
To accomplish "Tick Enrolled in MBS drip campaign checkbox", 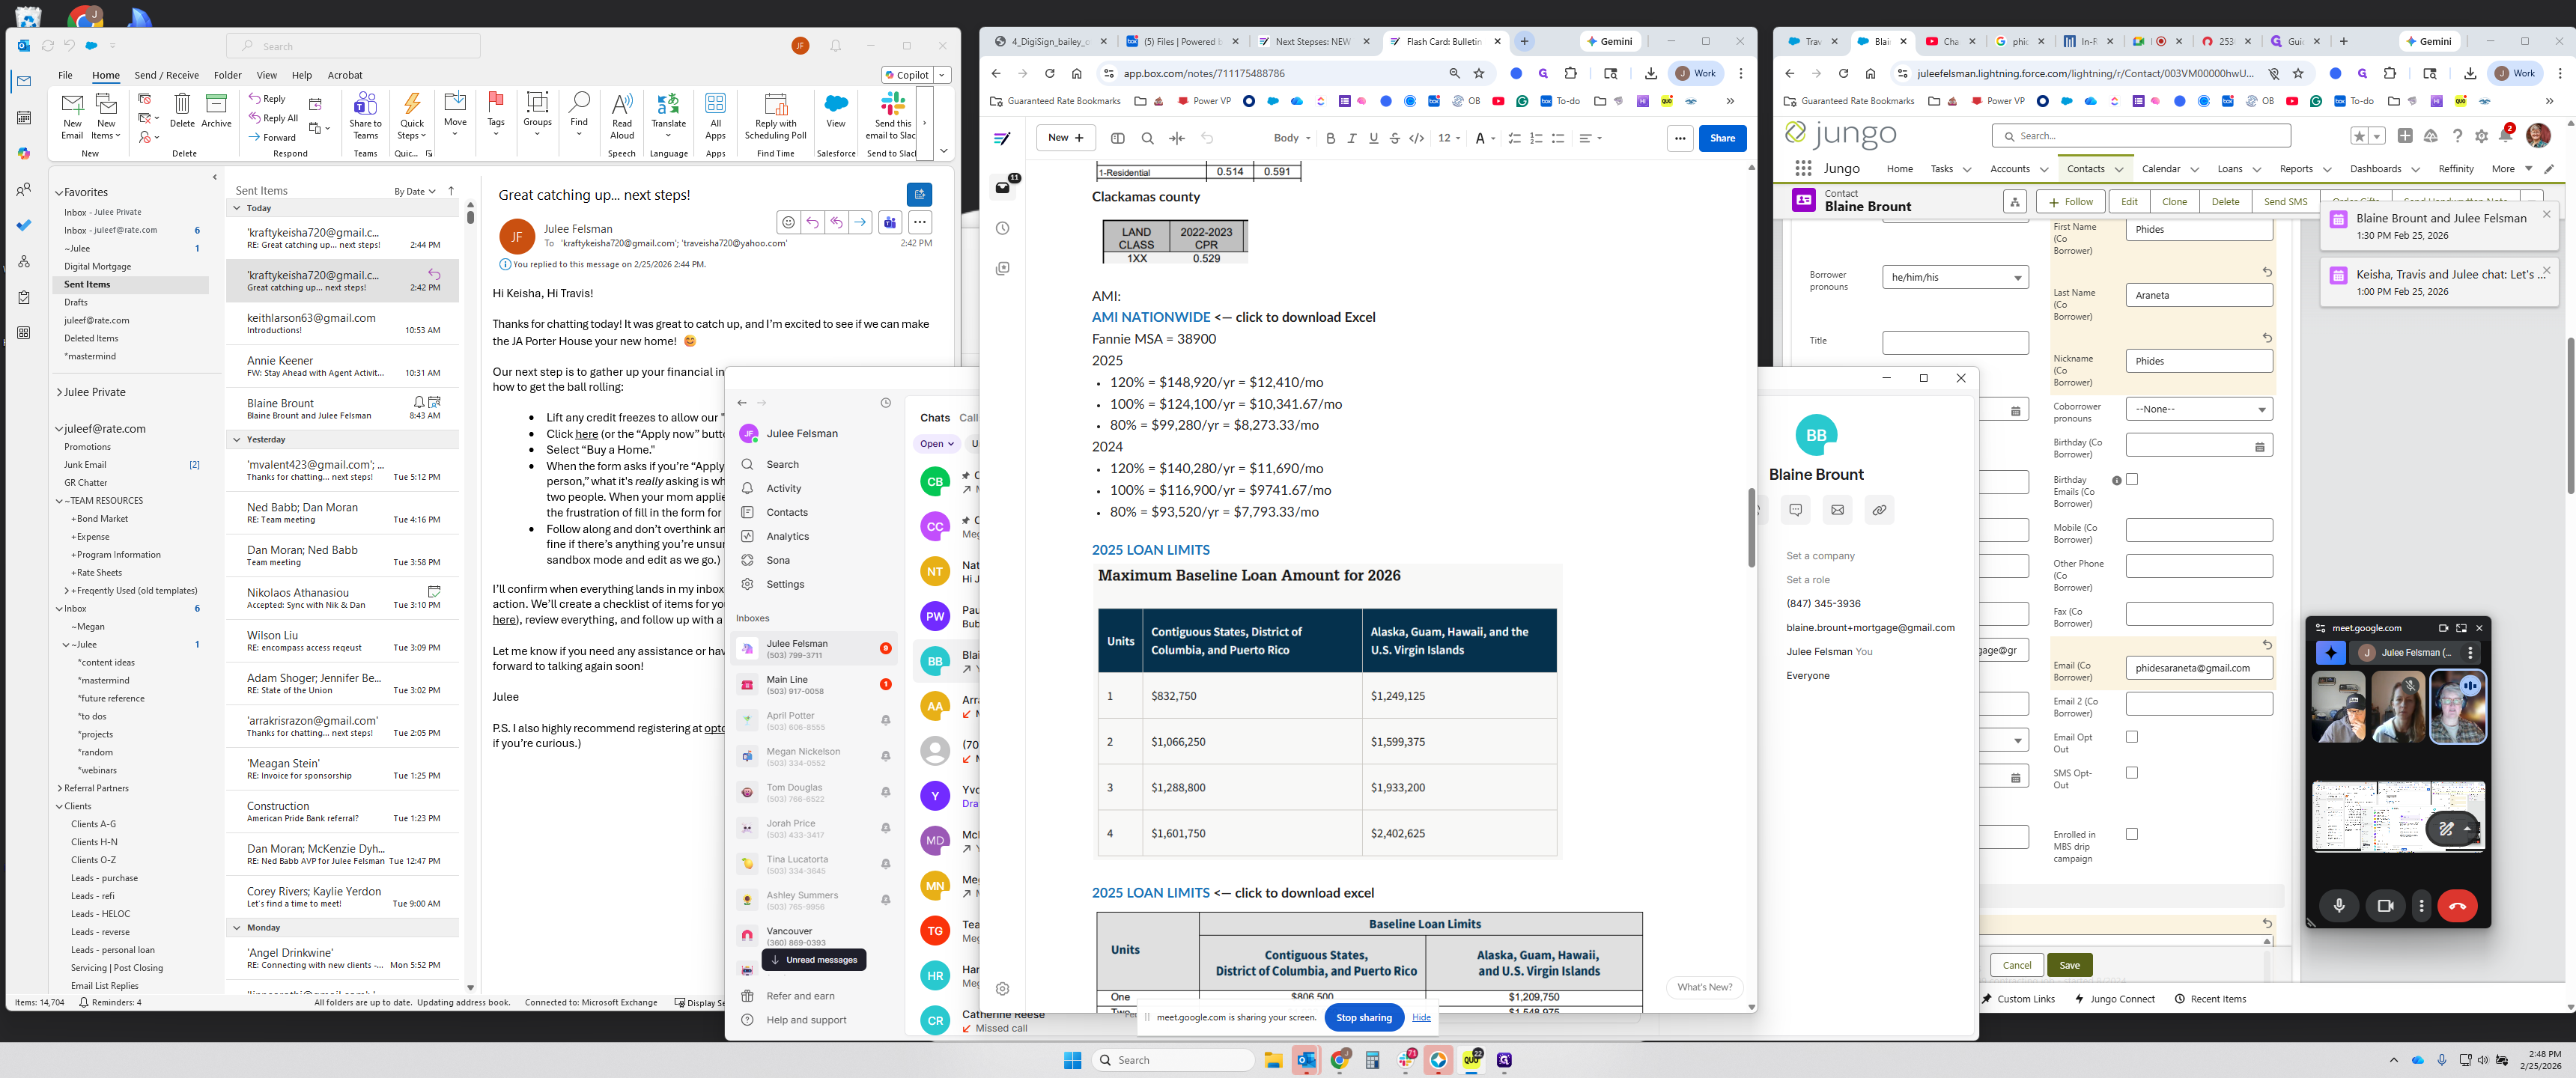I will (x=2131, y=834).
